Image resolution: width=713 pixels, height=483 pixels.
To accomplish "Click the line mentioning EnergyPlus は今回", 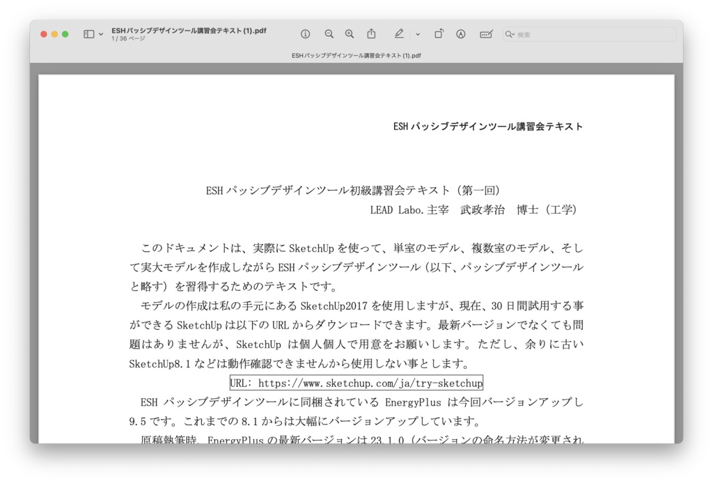I will tap(362, 402).
